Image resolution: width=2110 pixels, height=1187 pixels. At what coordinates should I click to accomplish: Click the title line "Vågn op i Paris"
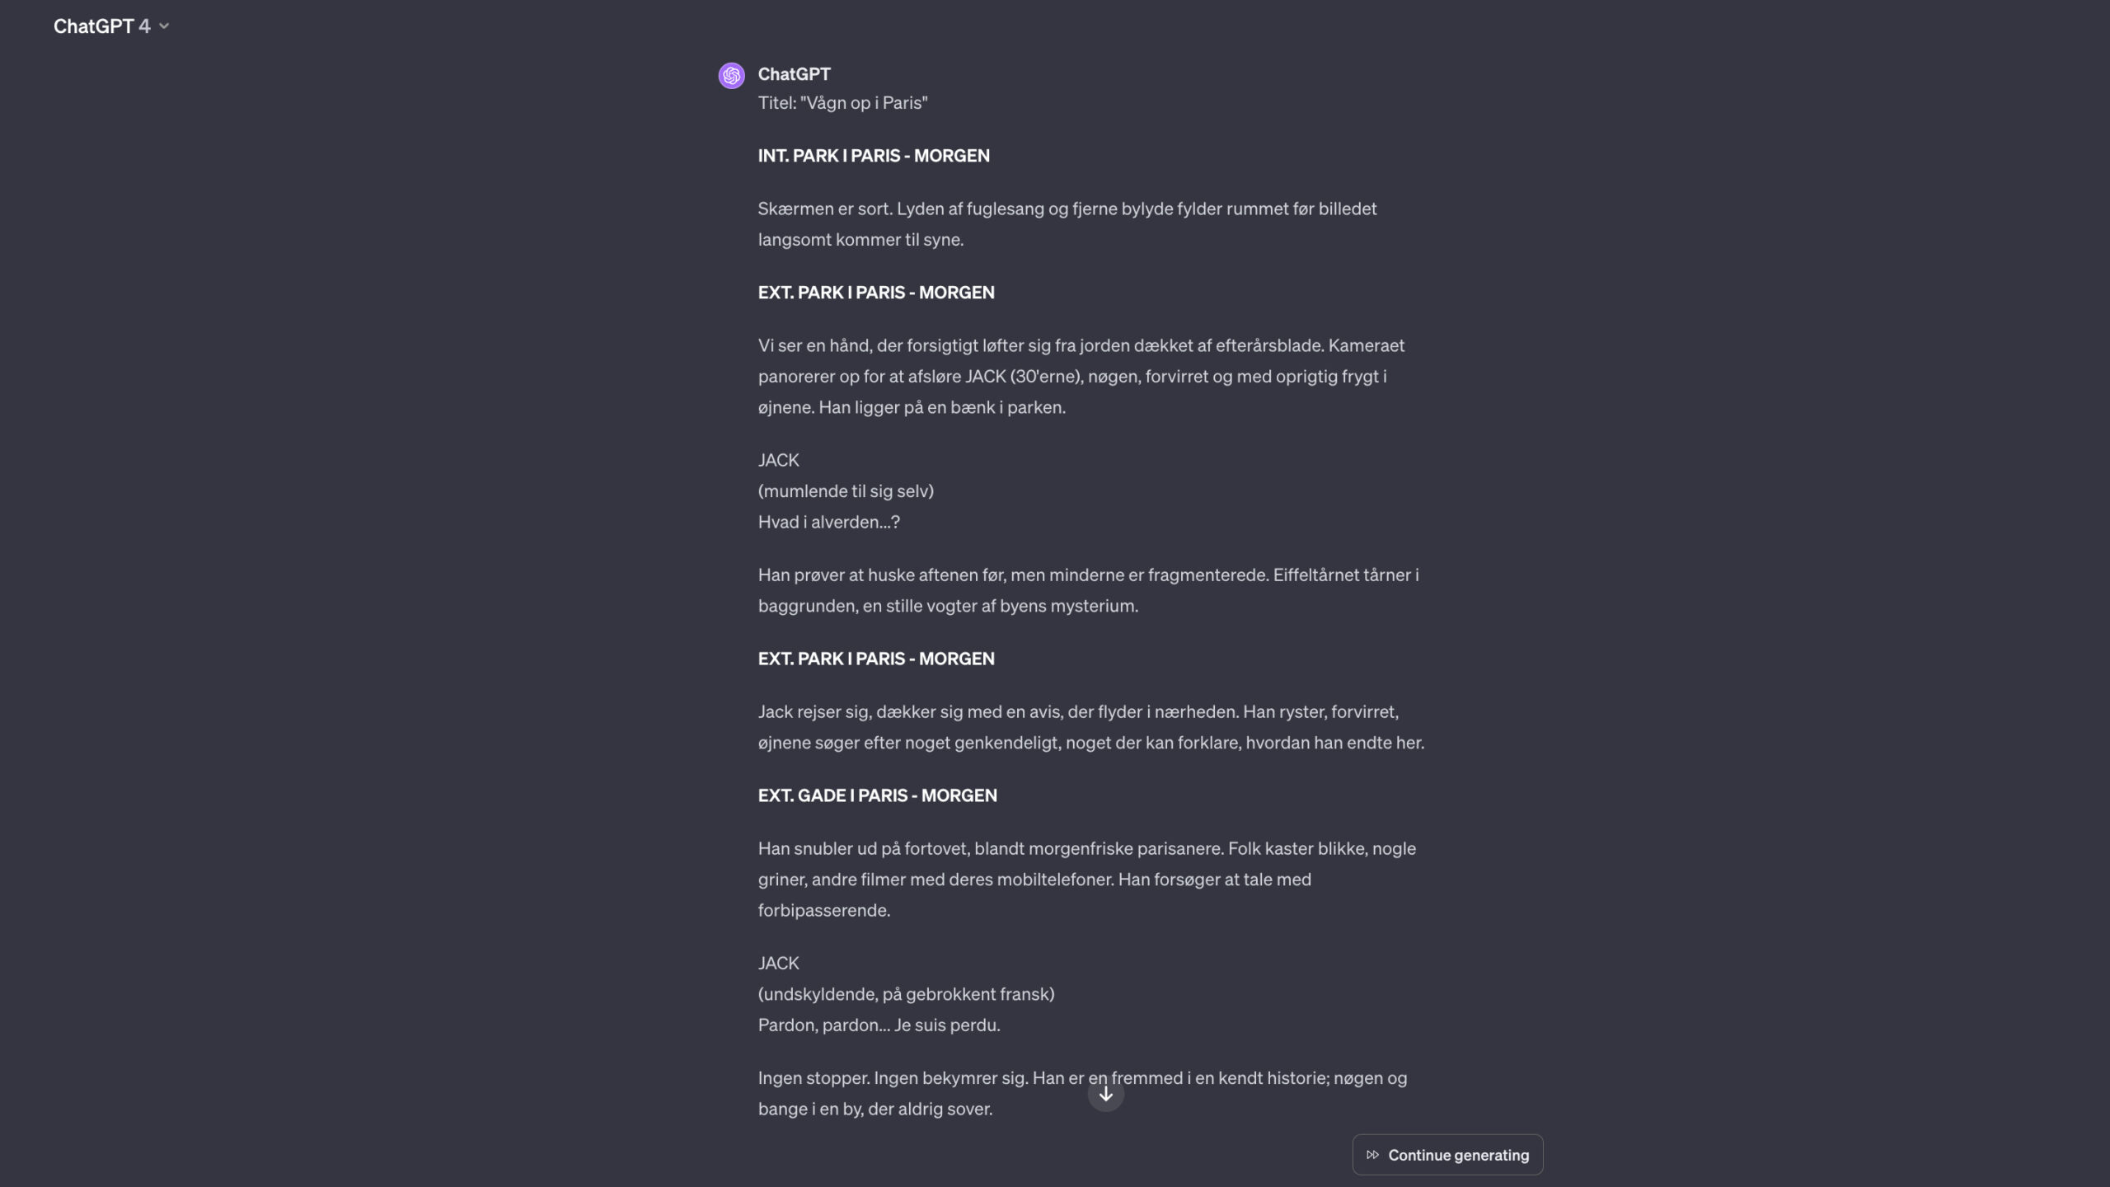842,103
